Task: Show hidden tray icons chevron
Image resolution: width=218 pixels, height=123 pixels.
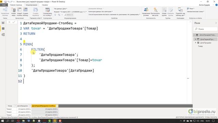Action: (x=181, y=121)
